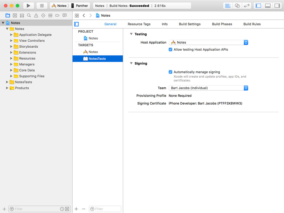Collapse the Testing section
This screenshot has width=284, height=213.
[131, 34]
